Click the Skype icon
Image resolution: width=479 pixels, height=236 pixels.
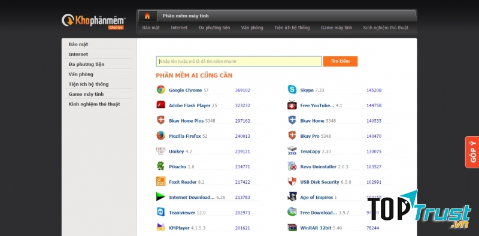pos(292,90)
